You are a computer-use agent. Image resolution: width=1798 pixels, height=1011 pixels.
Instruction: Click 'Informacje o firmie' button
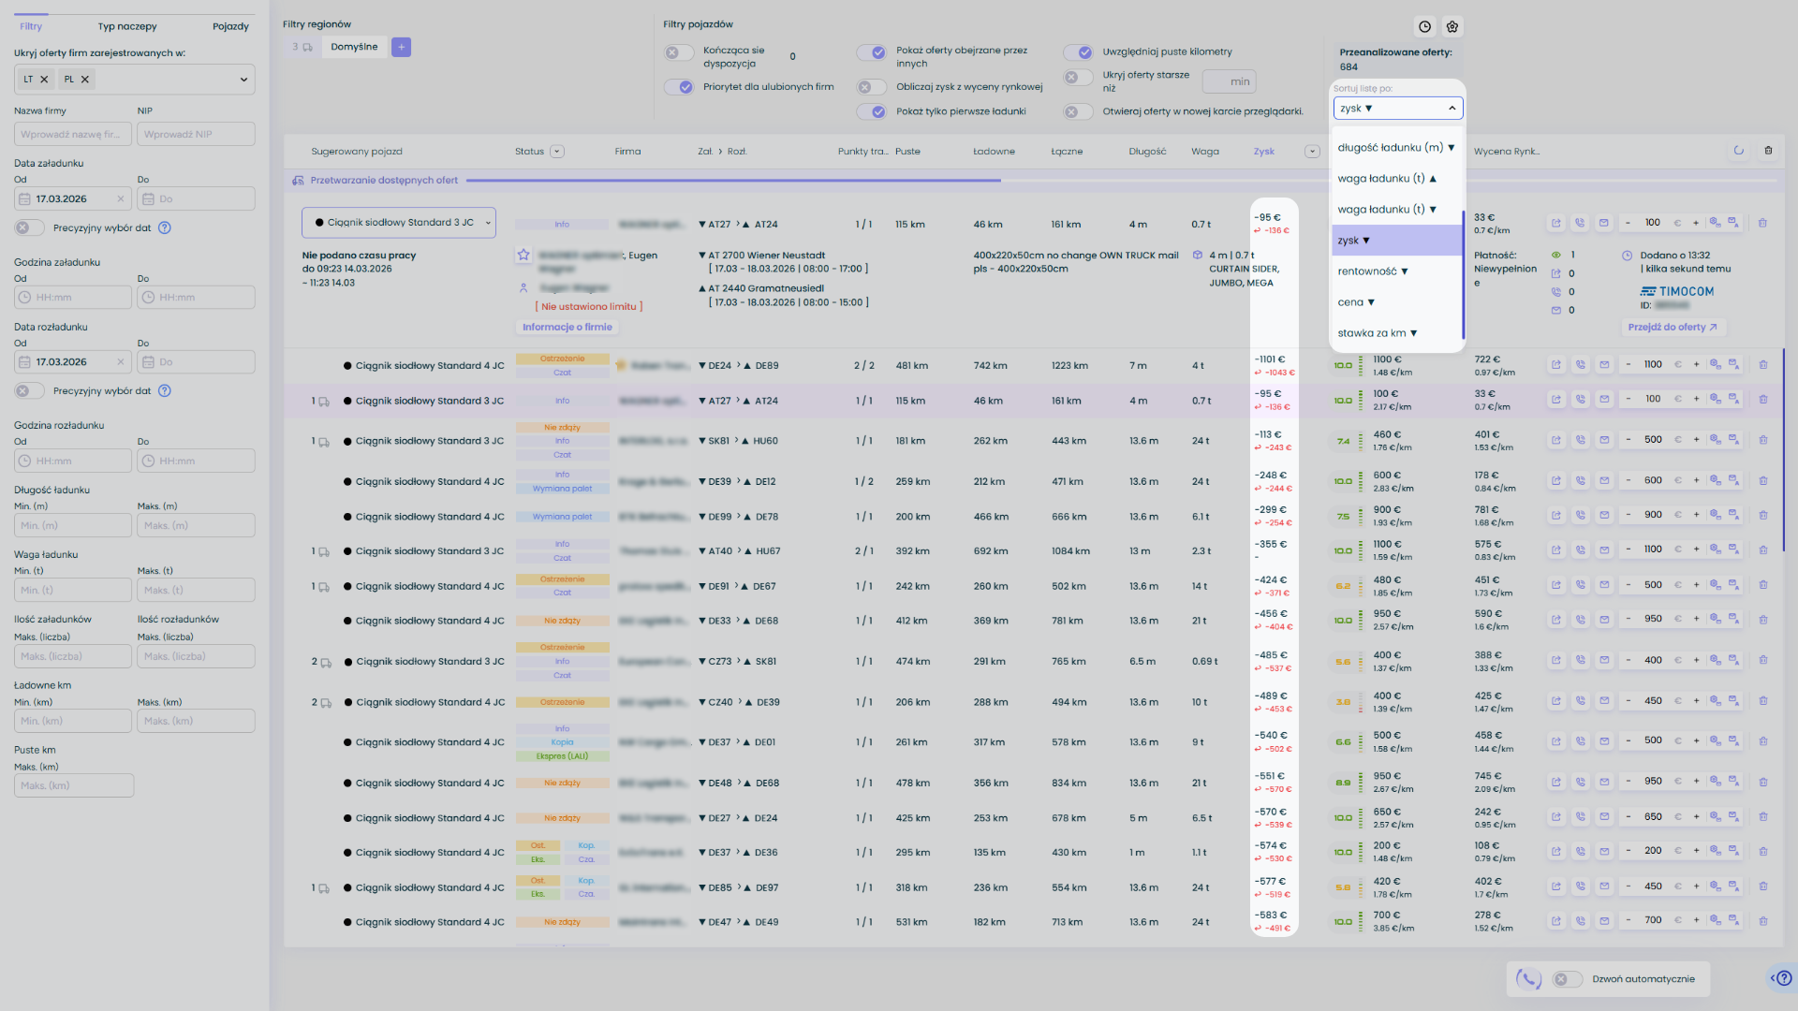pyautogui.click(x=567, y=328)
